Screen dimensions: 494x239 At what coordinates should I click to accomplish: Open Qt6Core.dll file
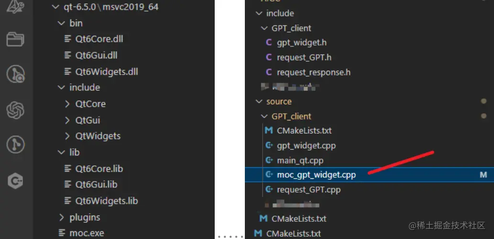(99, 39)
